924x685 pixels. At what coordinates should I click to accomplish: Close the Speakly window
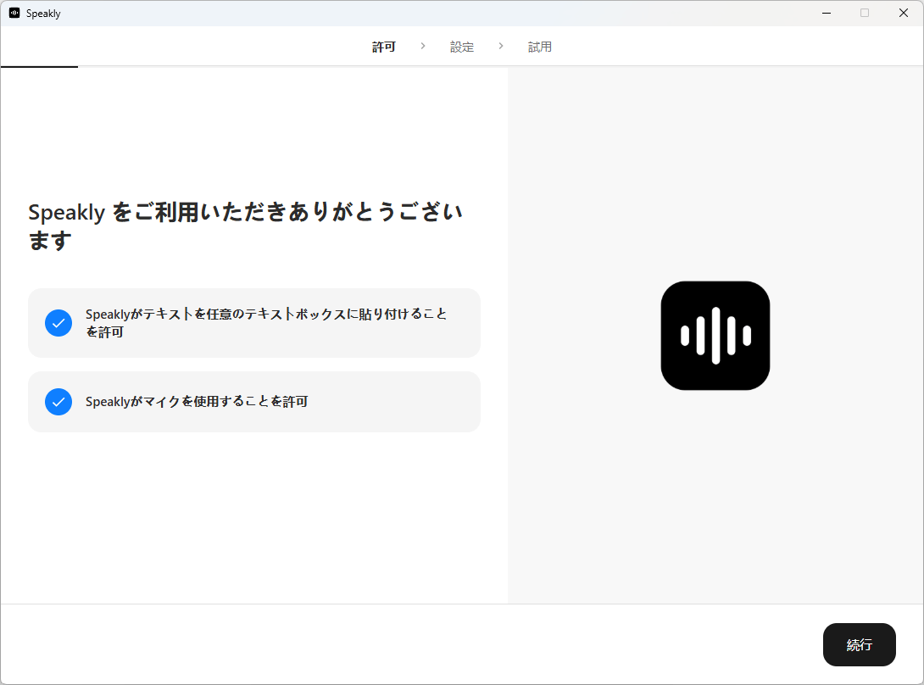[x=904, y=13]
